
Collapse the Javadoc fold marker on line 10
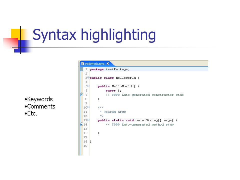point(88,107)
